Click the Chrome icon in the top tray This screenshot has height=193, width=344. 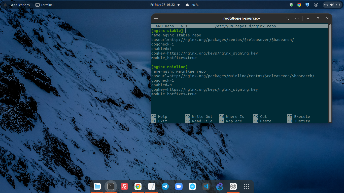point(299,5)
